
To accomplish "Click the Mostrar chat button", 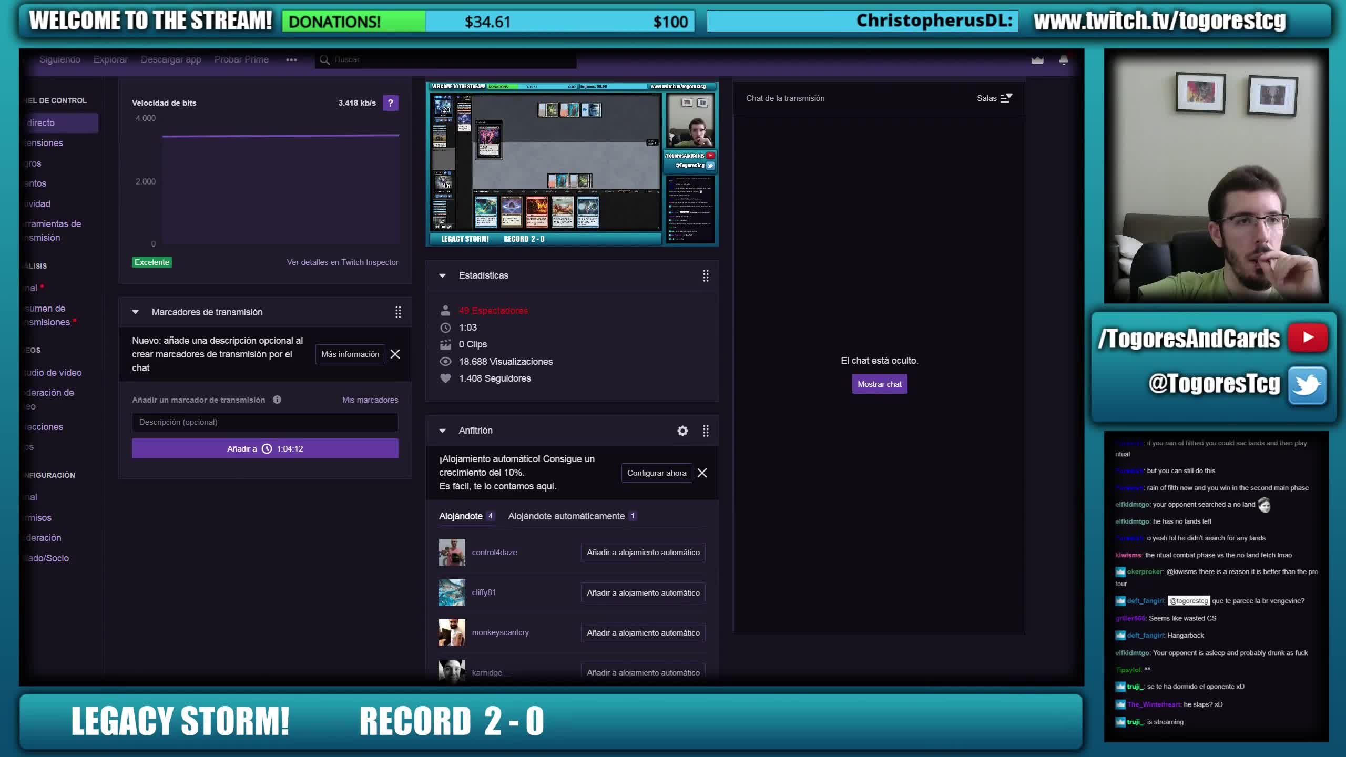I will tap(880, 384).
